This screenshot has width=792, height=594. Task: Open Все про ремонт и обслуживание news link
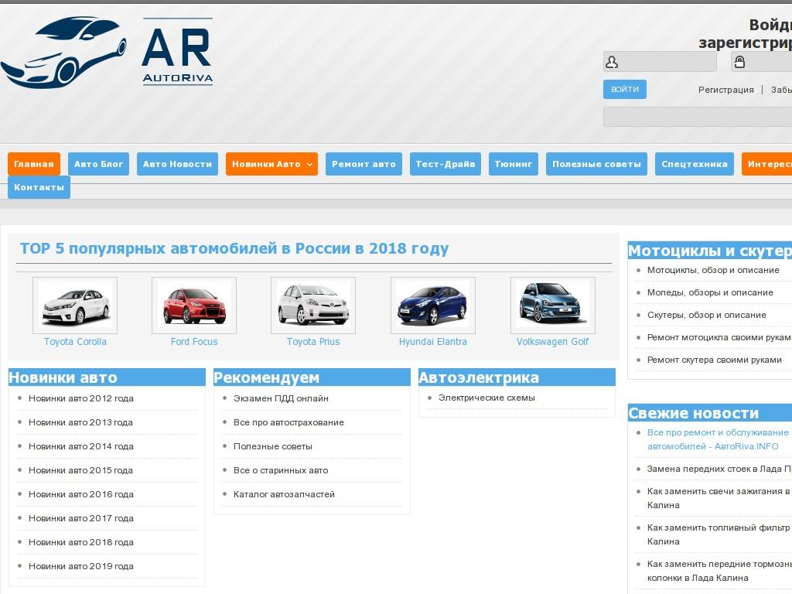click(718, 439)
